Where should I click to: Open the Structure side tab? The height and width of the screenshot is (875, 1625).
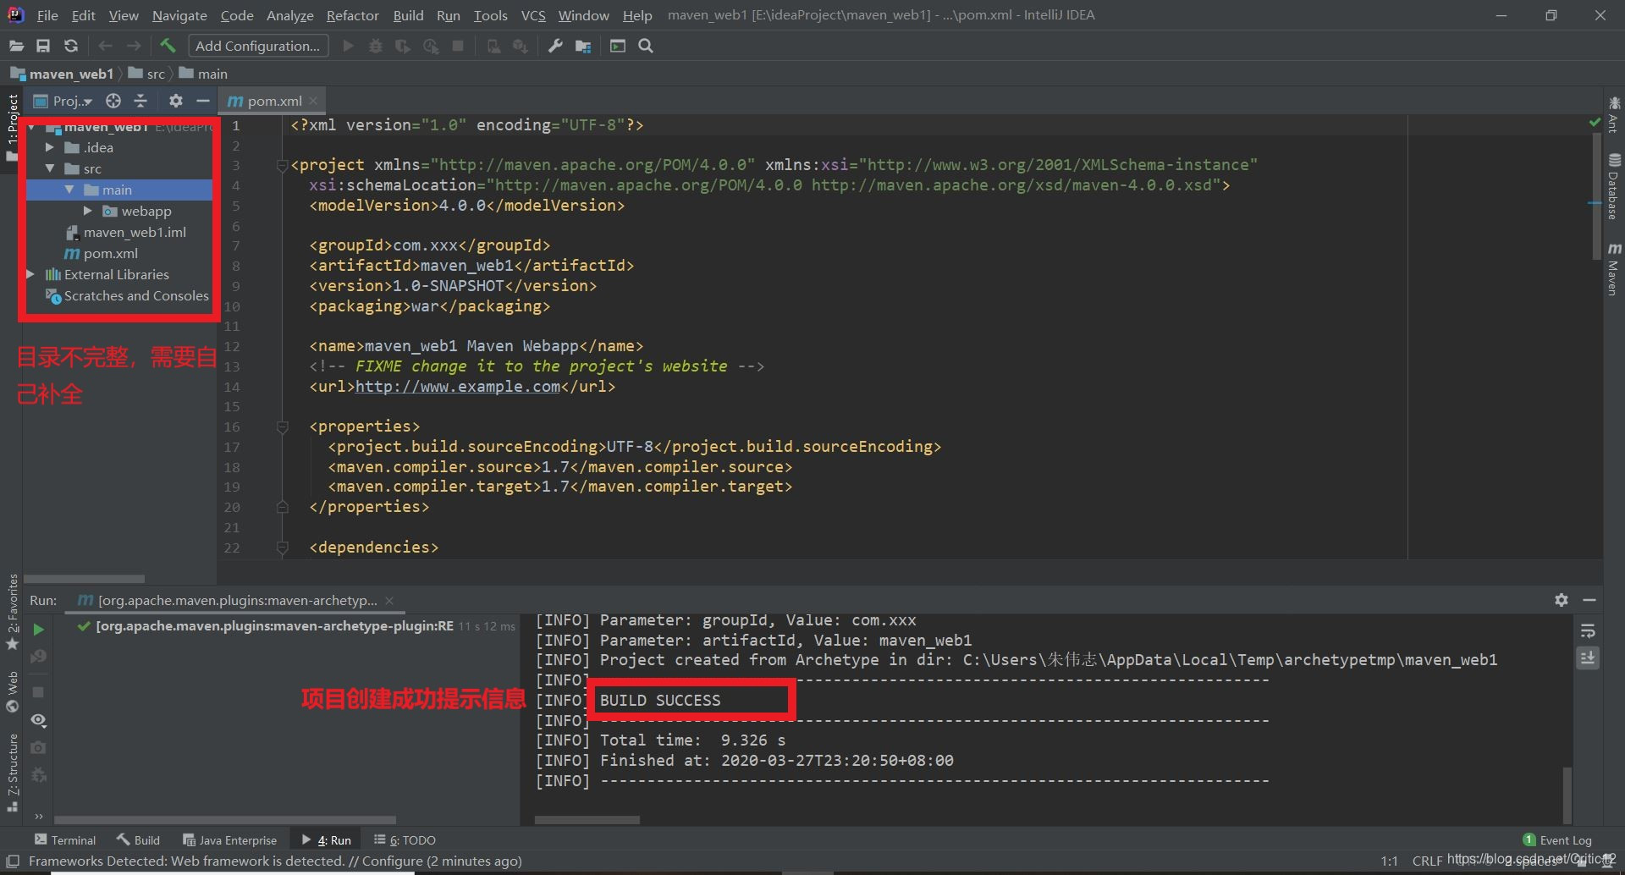[x=12, y=772]
